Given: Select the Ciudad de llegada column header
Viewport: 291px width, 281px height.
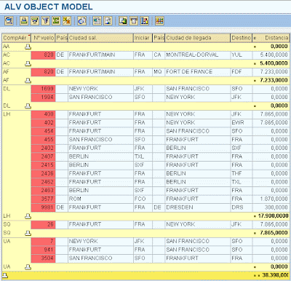Looking at the screenshot, I should 197,38.
